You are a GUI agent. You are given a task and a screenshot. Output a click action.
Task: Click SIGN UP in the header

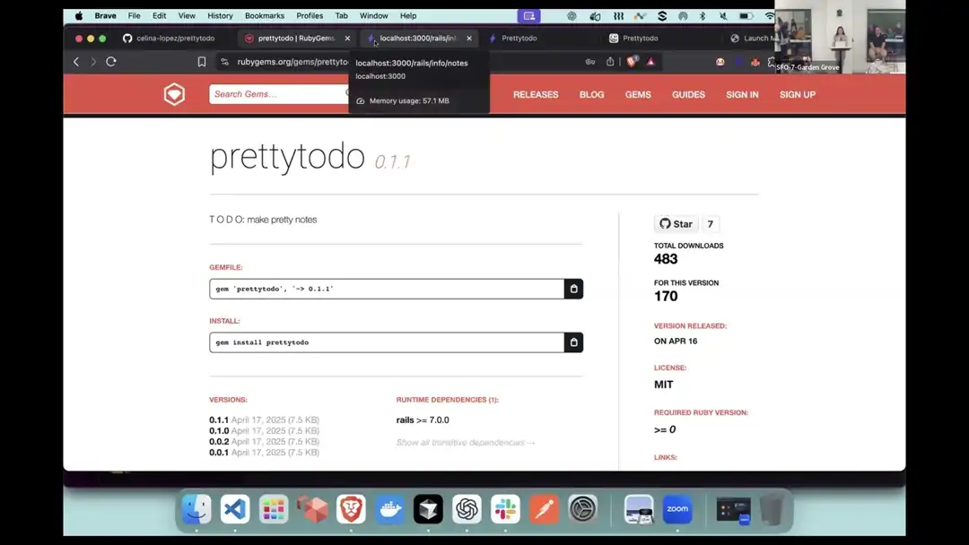pos(798,94)
